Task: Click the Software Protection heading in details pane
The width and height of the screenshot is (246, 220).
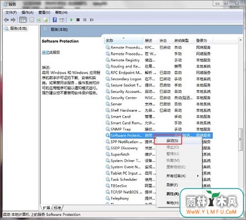Action: pos(60,41)
